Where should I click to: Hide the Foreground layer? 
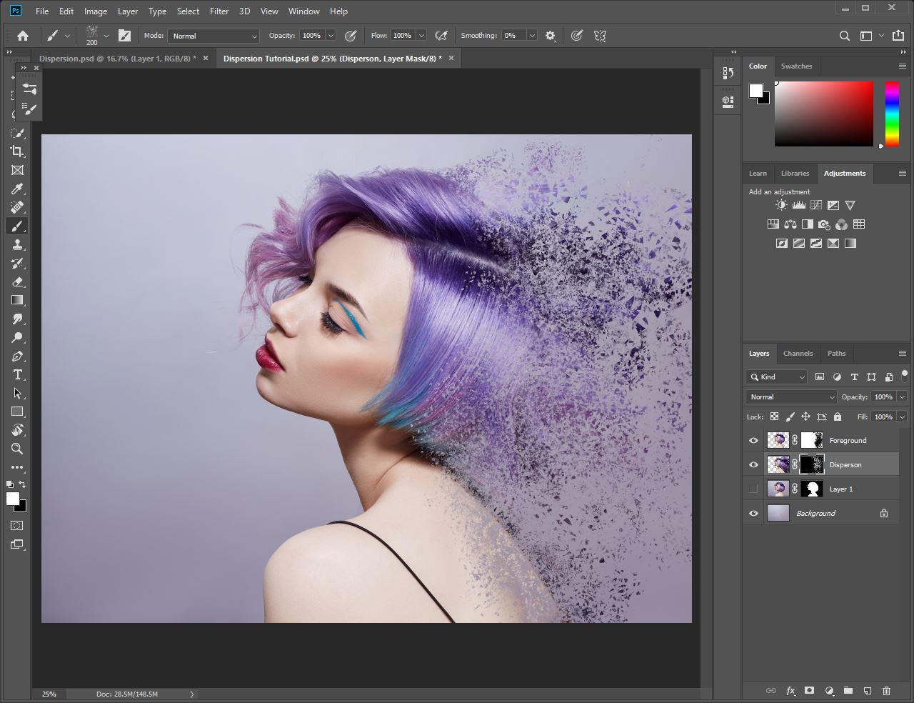pyautogui.click(x=753, y=441)
